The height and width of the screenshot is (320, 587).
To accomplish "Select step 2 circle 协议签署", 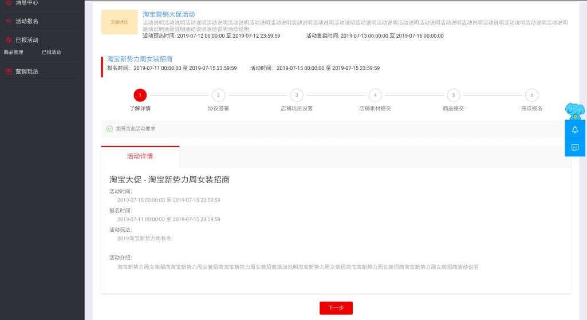I will coord(218,95).
